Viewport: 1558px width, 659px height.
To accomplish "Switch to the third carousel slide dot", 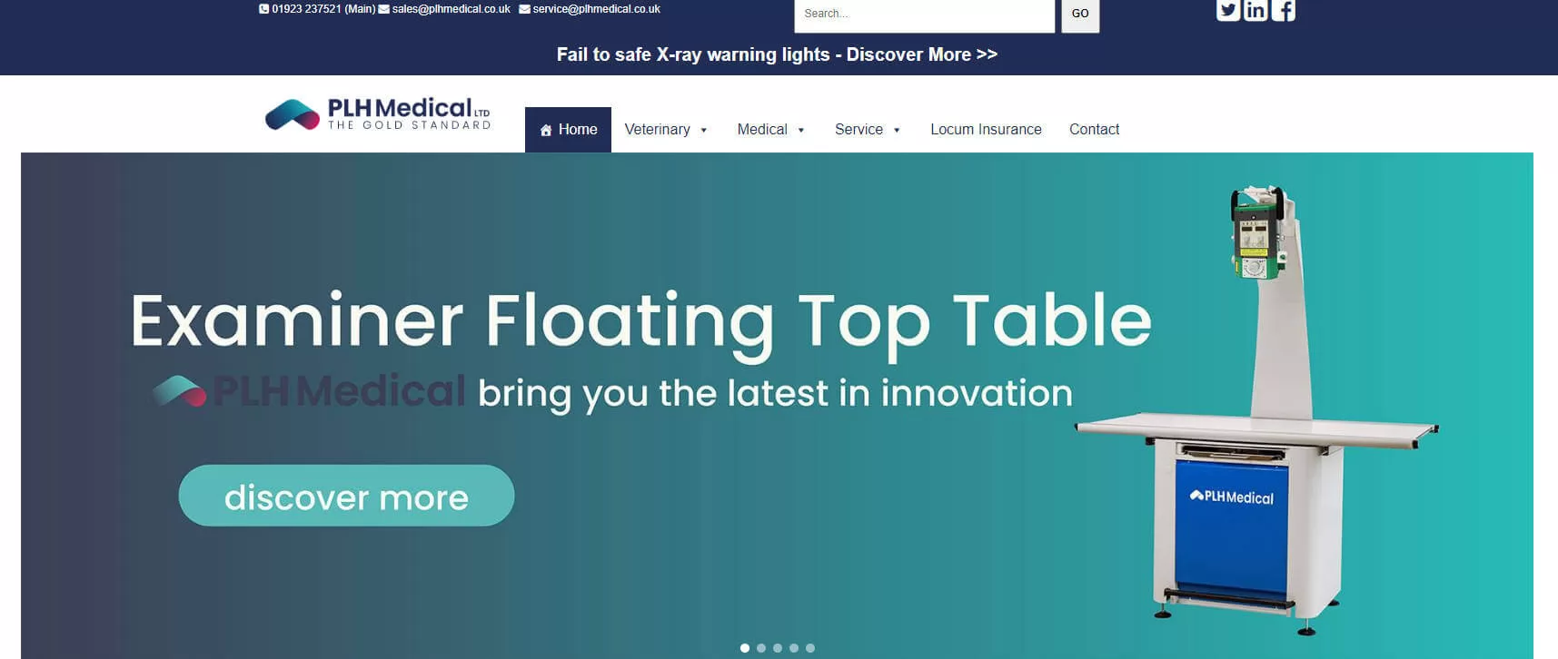I will pyautogui.click(x=778, y=648).
